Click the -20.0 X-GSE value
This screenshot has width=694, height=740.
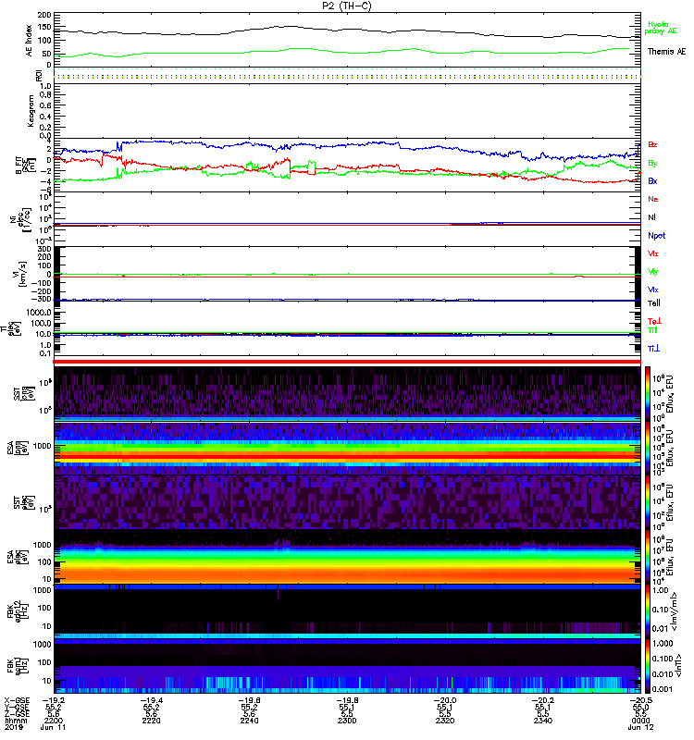[445, 701]
